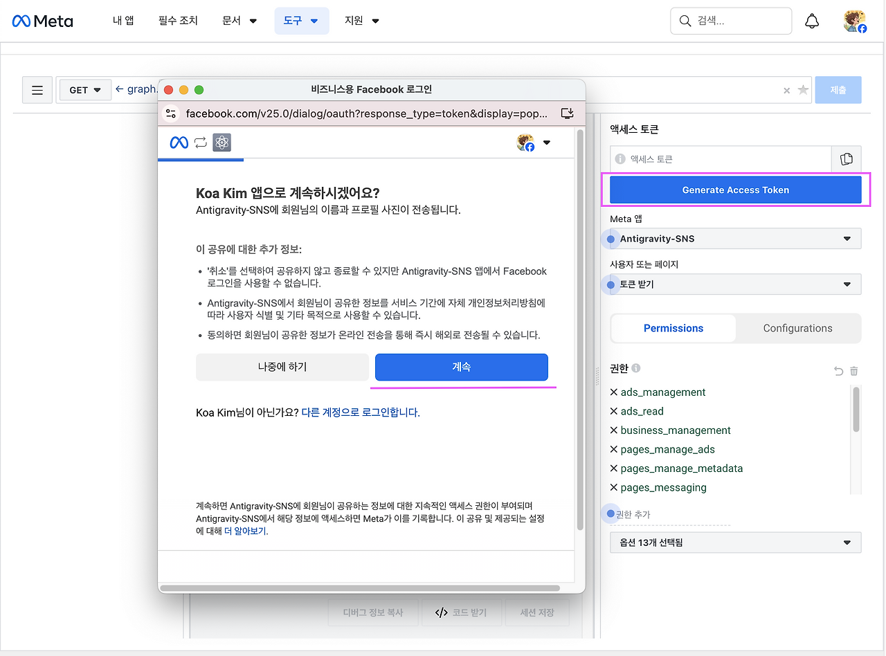Click the horizontal scrollbar at the popup bottom

pos(360,588)
